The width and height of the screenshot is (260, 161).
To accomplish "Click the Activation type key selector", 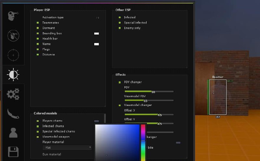I will (97, 18).
